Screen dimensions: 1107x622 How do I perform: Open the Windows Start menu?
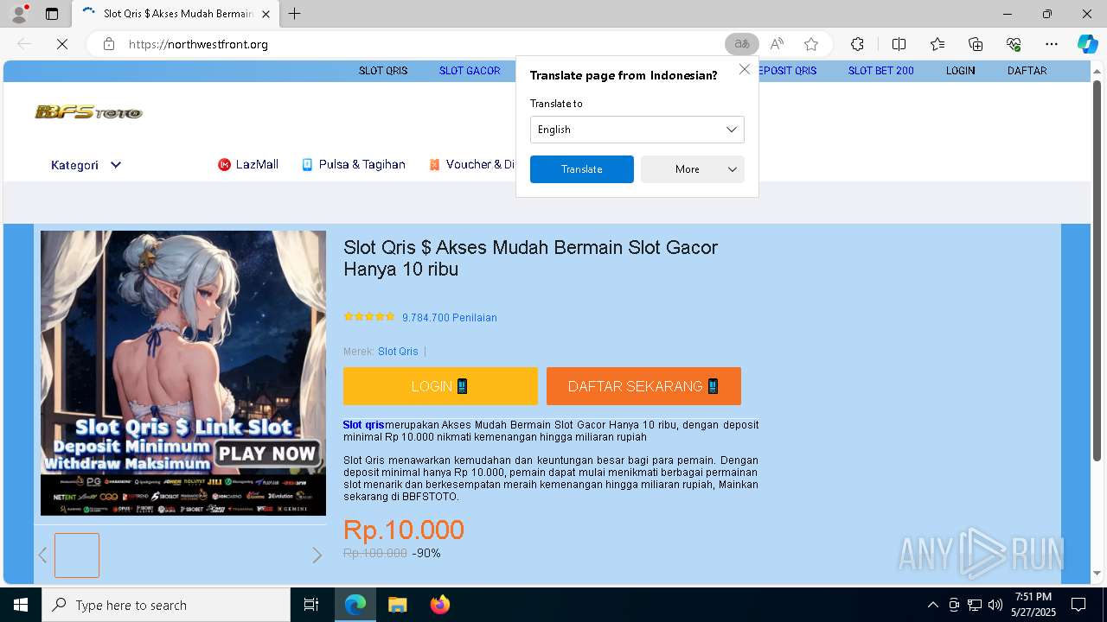(x=21, y=605)
